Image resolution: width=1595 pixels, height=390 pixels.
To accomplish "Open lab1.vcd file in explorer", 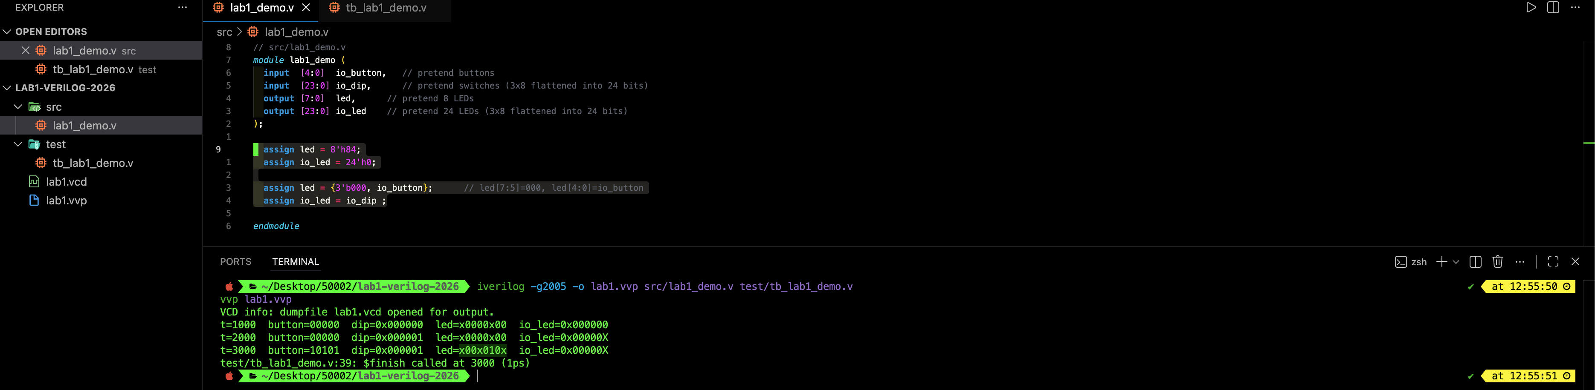I will 66,182.
